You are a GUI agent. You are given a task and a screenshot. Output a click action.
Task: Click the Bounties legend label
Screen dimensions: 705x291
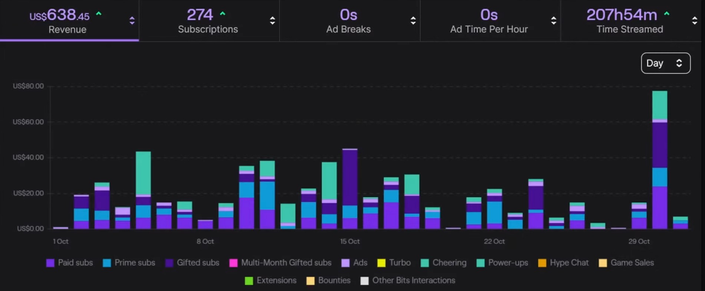click(x=334, y=280)
